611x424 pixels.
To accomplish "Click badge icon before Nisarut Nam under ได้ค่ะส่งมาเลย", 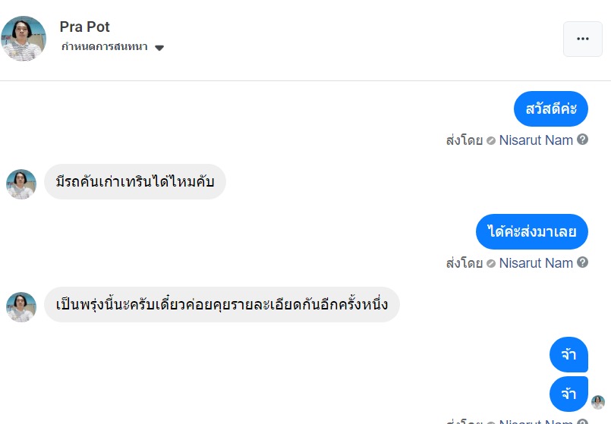I will (x=491, y=263).
